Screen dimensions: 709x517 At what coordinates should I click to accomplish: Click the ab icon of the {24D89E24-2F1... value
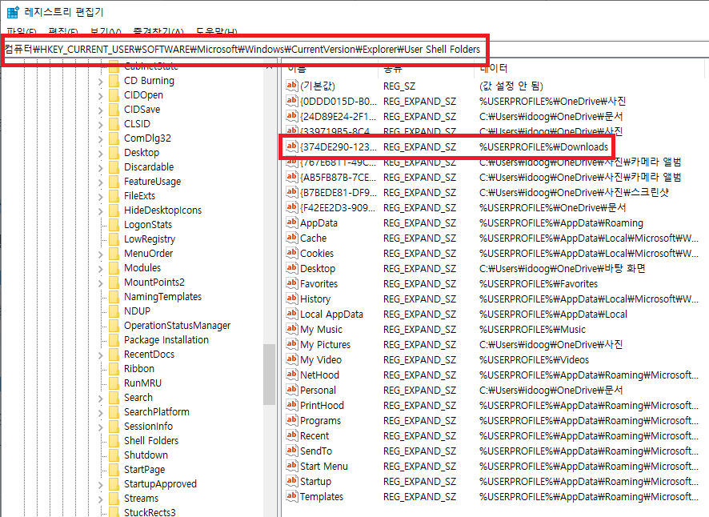[291, 116]
